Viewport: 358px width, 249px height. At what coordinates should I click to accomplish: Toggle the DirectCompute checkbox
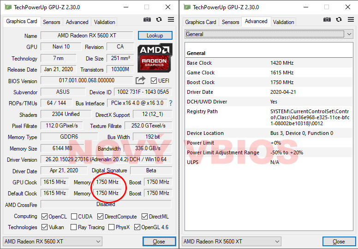pos(100,216)
